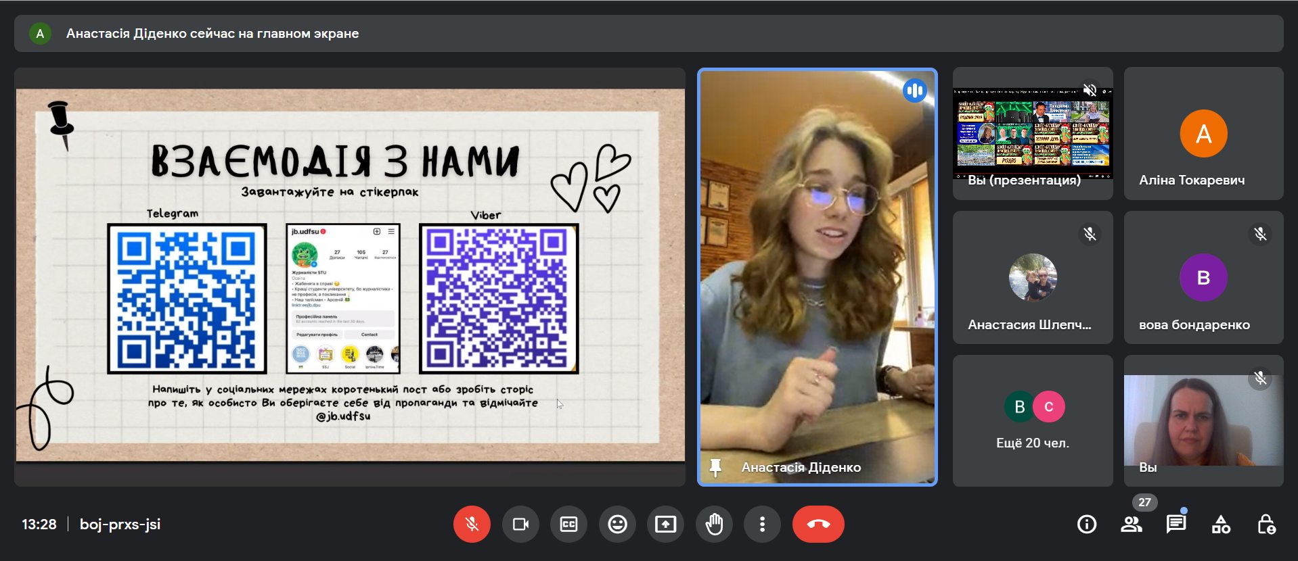Click the muted audio icon on presentation tile
1298x561 pixels.
pos(1090,90)
